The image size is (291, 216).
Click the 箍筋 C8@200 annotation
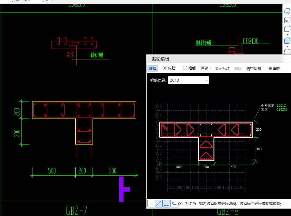(x=274, y=110)
